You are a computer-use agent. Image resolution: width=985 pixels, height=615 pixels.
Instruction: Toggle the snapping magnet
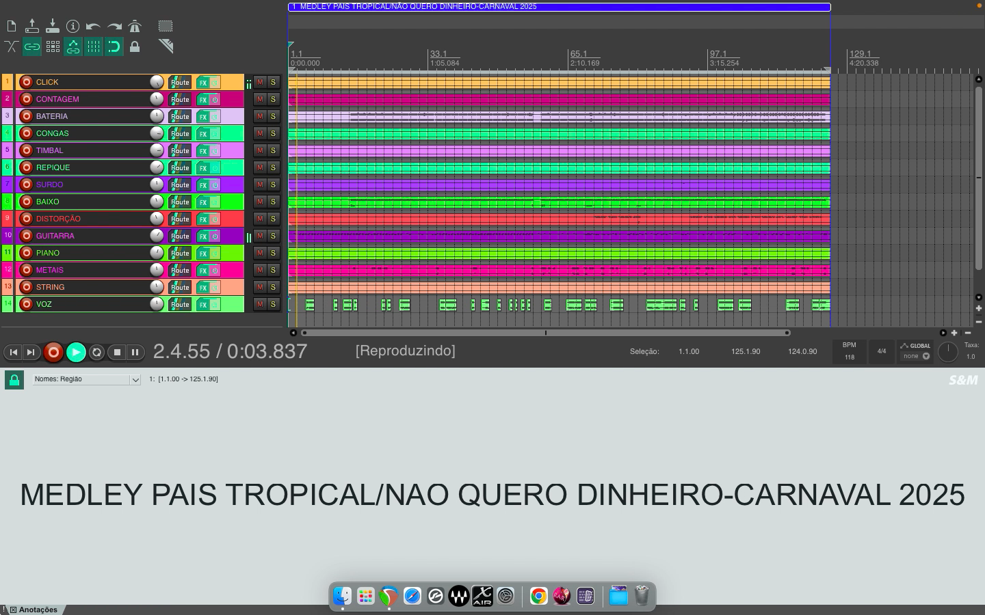114,46
